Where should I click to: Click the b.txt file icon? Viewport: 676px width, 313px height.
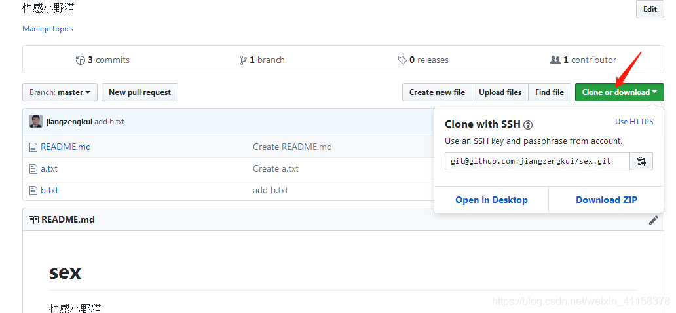tap(33, 191)
